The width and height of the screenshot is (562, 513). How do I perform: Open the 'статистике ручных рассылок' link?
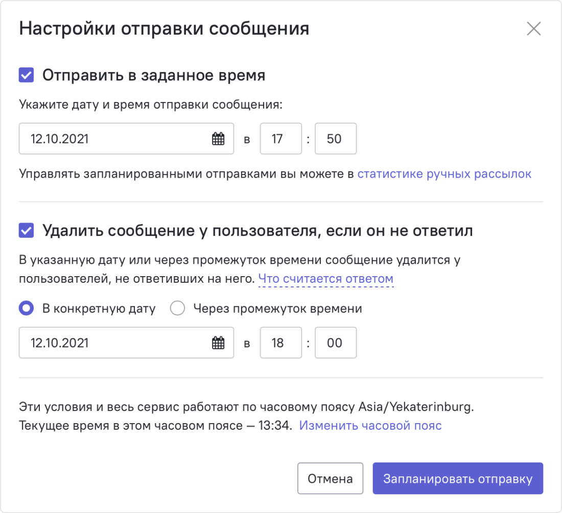[x=444, y=174]
